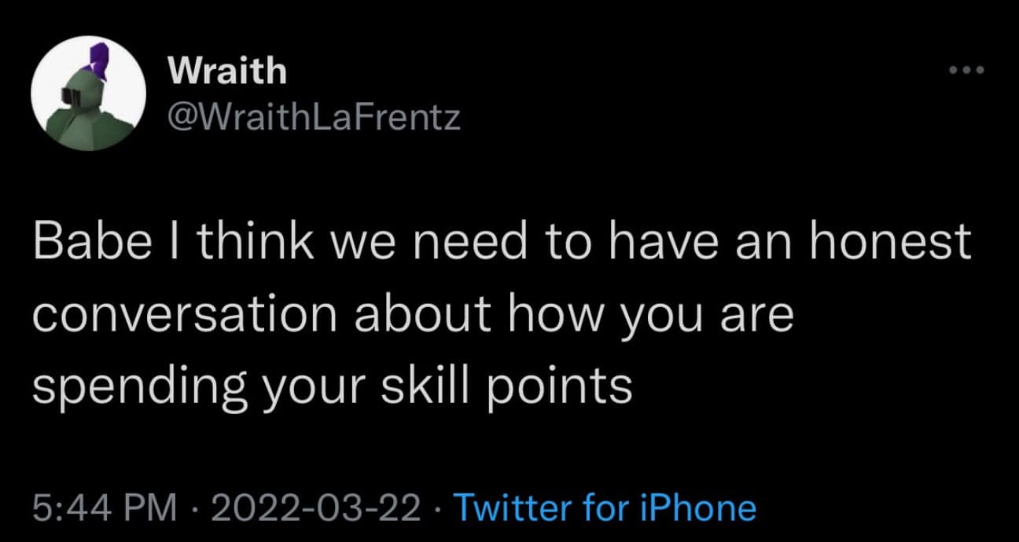This screenshot has height=542, width=1019.
Task: Click Wraith's profile avatar picture
Action: (88, 93)
